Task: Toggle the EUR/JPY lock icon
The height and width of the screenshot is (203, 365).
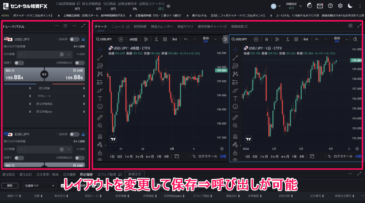Action: point(83,134)
